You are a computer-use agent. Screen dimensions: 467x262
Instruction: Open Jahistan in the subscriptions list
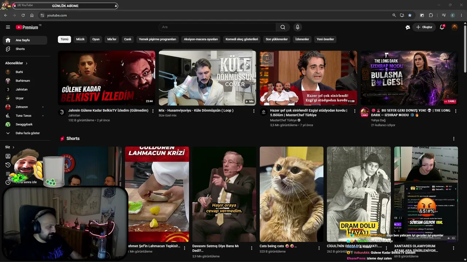coord(25,90)
